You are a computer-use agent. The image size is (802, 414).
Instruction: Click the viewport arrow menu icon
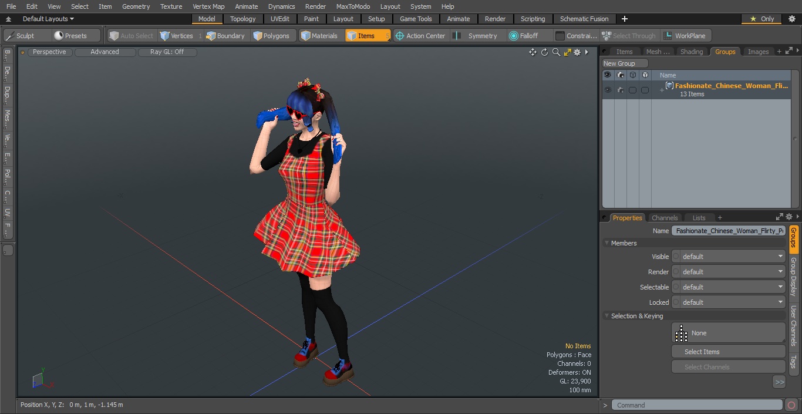587,52
